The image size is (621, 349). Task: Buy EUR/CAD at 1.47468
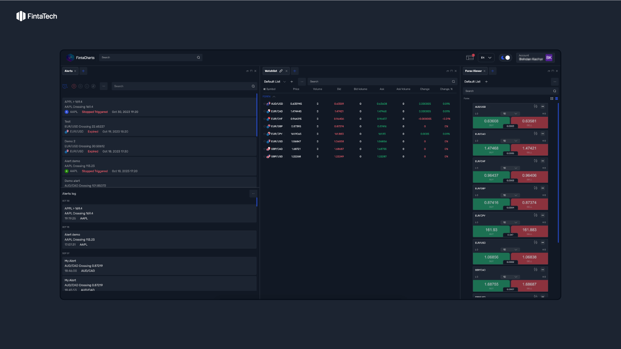click(x=491, y=150)
